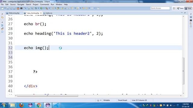Open Windows Explorer from the taskbar
The image size is (193, 108).
point(12,105)
